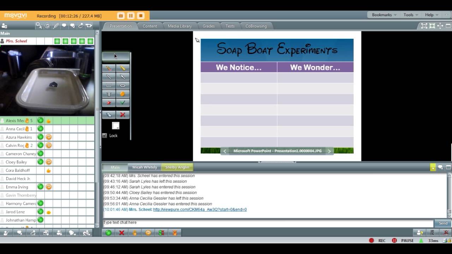Select the pencil drawing tool
The width and height of the screenshot is (452, 254).
click(109, 68)
